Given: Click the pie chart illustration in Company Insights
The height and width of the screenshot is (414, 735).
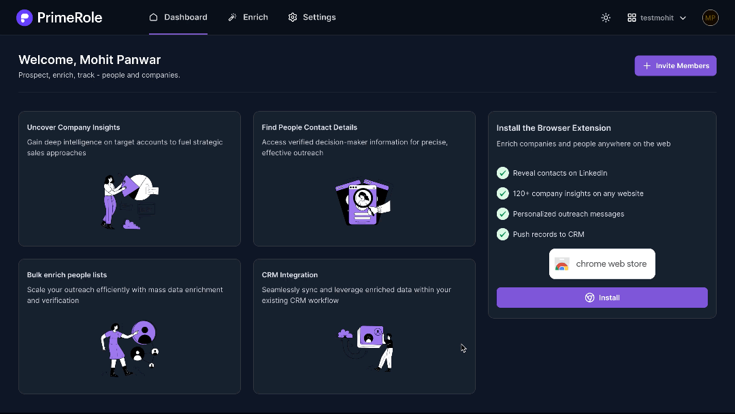Looking at the screenshot, I should pyautogui.click(x=140, y=187).
